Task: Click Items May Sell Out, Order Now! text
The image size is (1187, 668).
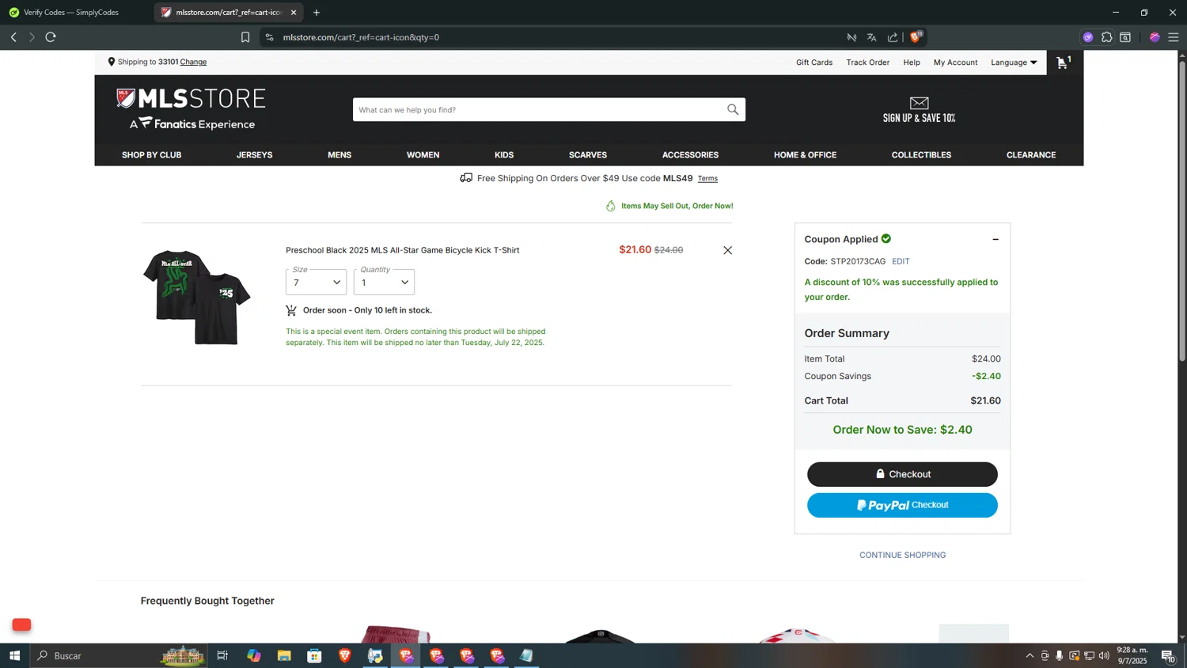Action: [x=677, y=206]
